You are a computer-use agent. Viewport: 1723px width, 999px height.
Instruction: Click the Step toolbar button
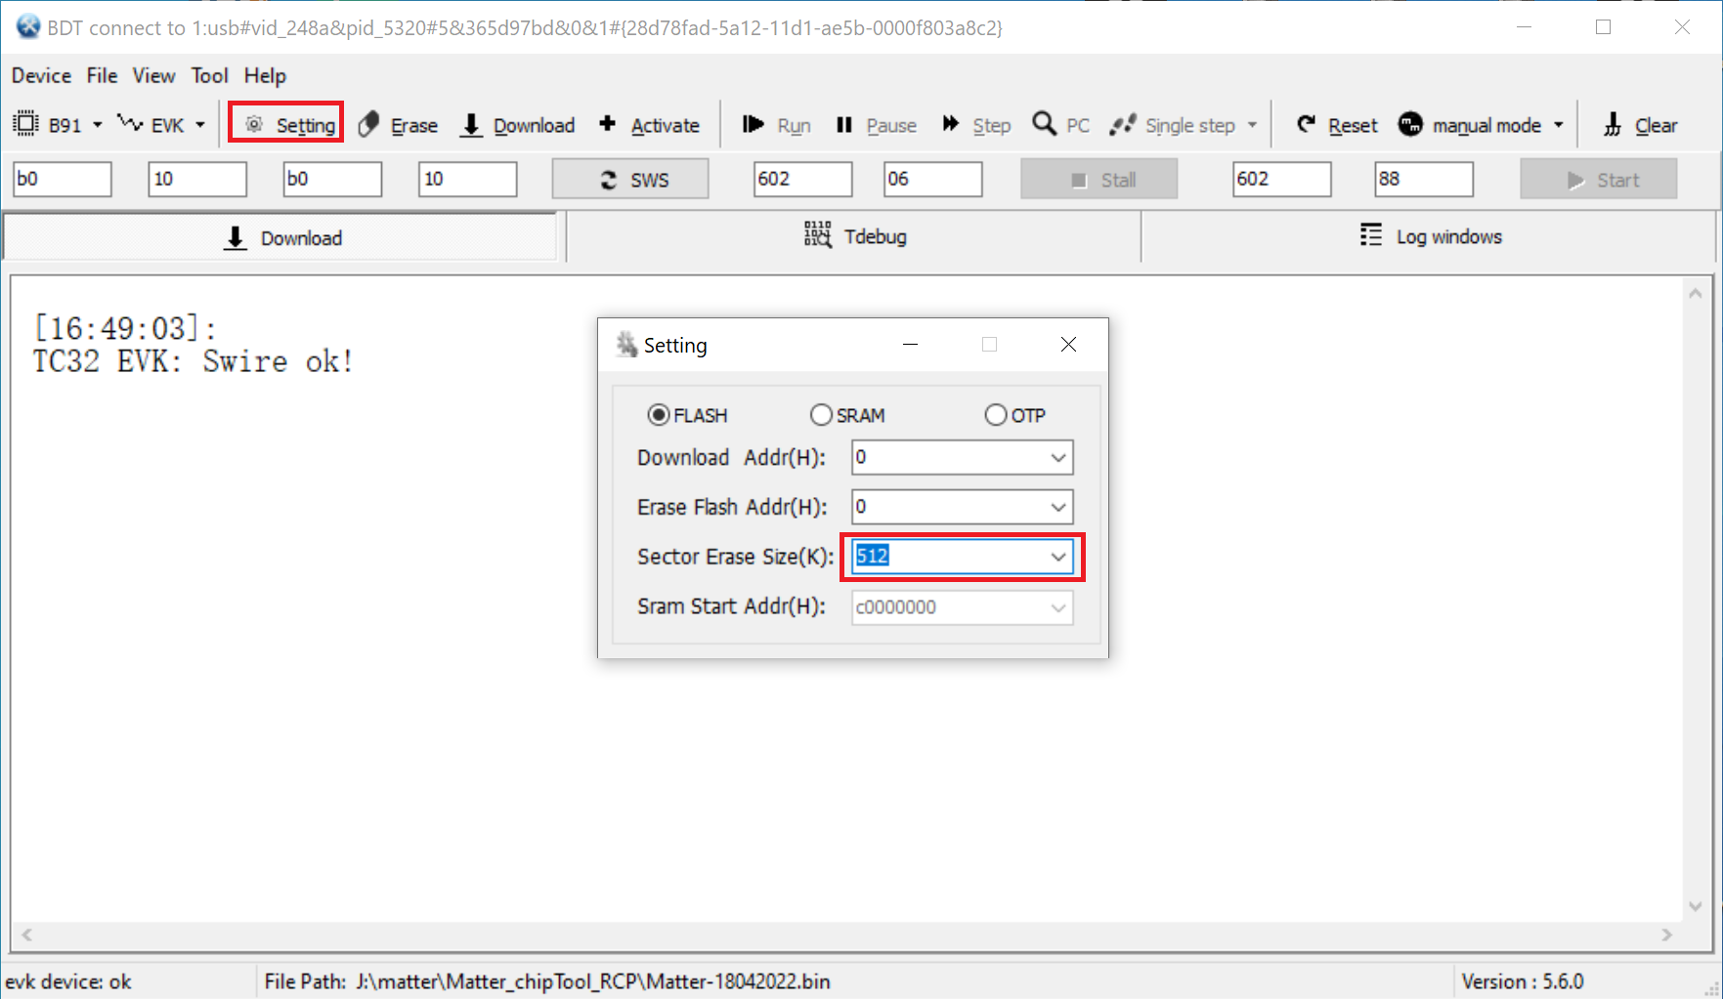tap(976, 125)
